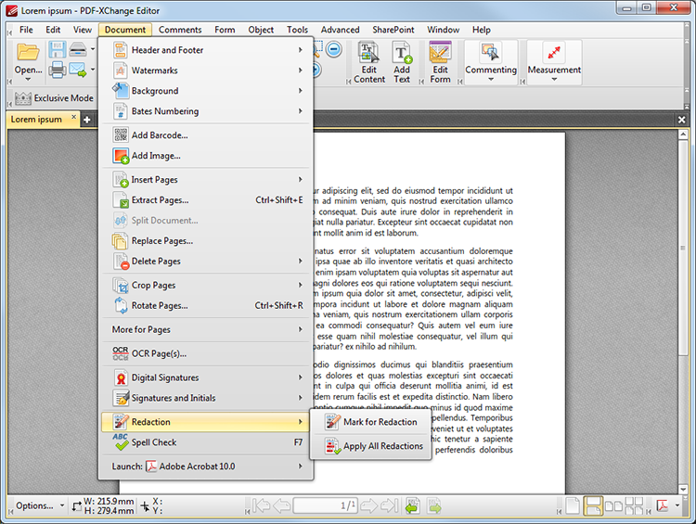Open the Options dropdown in status bar

pos(39,505)
